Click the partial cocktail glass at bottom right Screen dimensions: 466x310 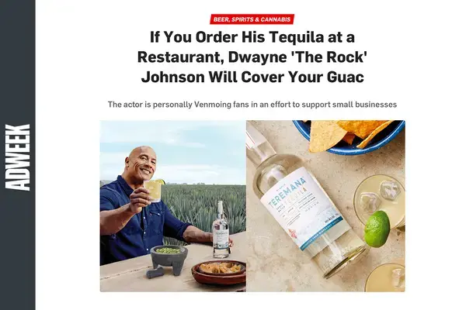[385, 277]
